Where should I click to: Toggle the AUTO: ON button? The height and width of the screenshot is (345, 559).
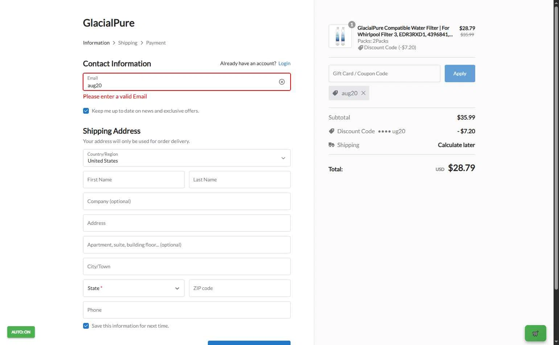click(21, 332)
